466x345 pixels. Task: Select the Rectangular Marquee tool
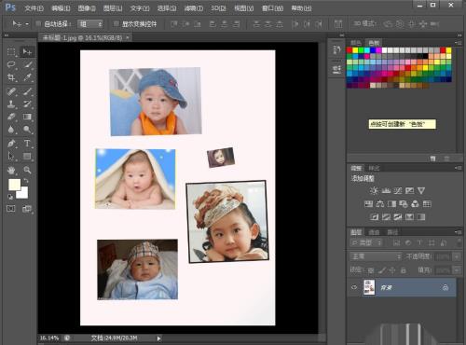coord(11,52)
